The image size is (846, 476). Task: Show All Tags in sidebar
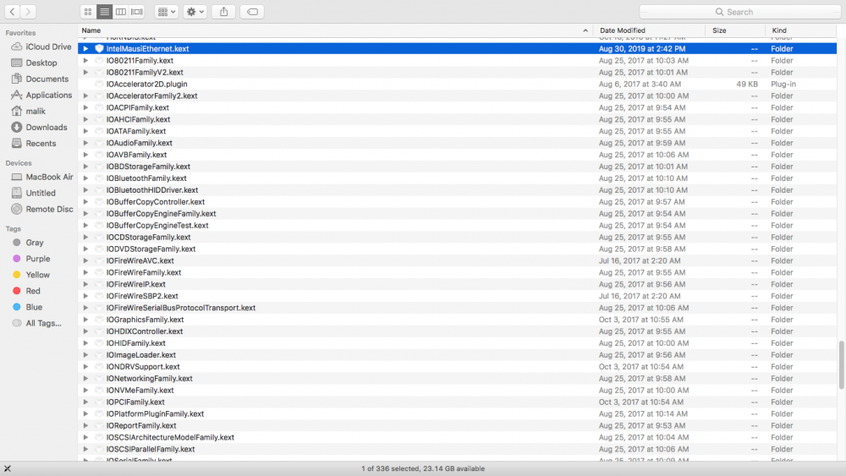point(43,323)
